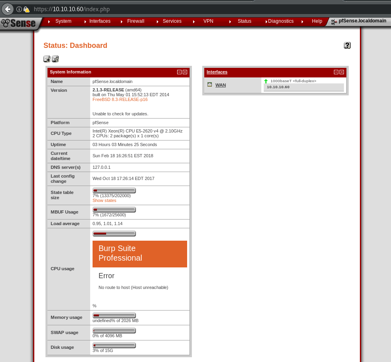Open the WAN interface link
This screenshot has width=391, height=362.
click(x=221, y=85)
